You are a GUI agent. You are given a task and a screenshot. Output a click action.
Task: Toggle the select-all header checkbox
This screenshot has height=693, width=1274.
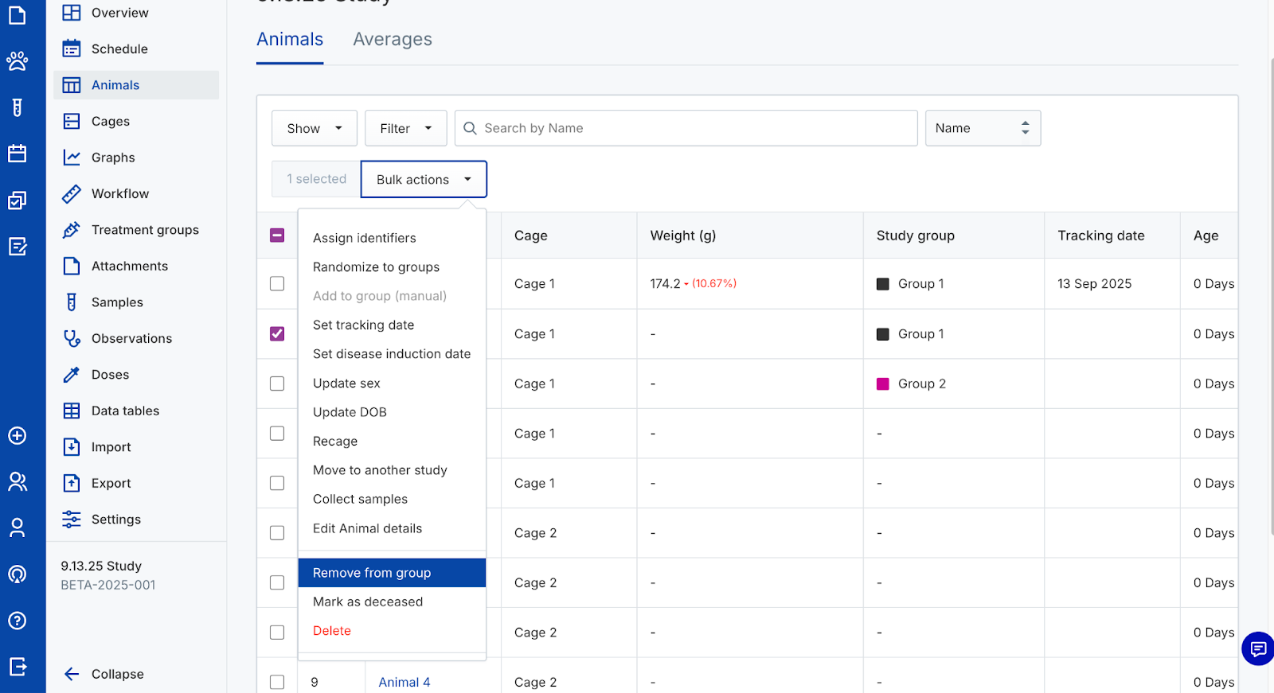[277, 236]
